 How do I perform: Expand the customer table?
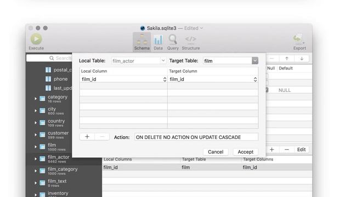coord(36,135)
